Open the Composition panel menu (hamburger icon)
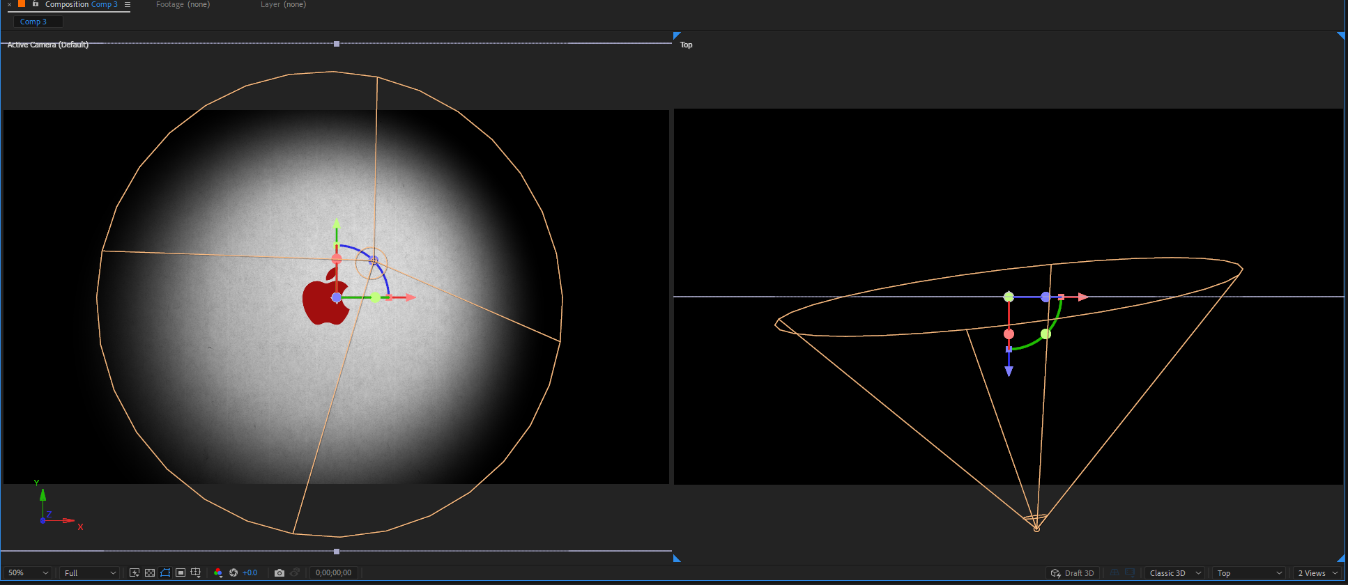Viewport: 1348px width, 585px height. (x=128, y=5)
